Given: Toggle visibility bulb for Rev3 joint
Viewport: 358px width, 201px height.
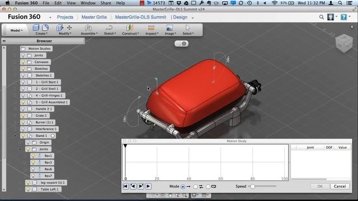Looking at the screenshot, I should click(34, 162).
